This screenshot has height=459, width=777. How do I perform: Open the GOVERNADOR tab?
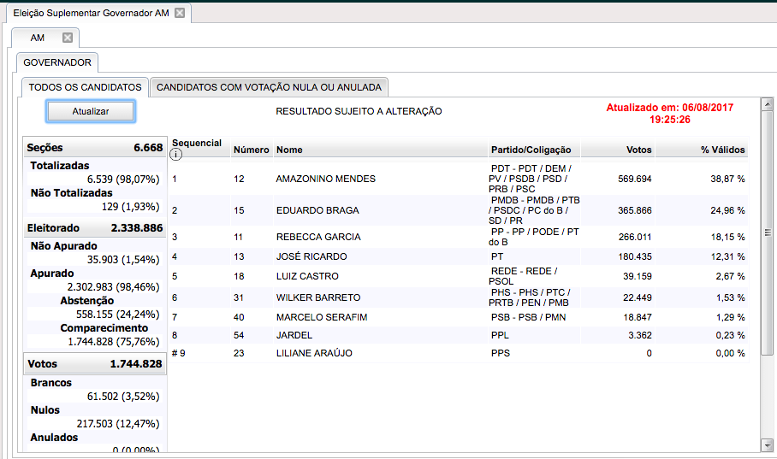tap(57, 62)
